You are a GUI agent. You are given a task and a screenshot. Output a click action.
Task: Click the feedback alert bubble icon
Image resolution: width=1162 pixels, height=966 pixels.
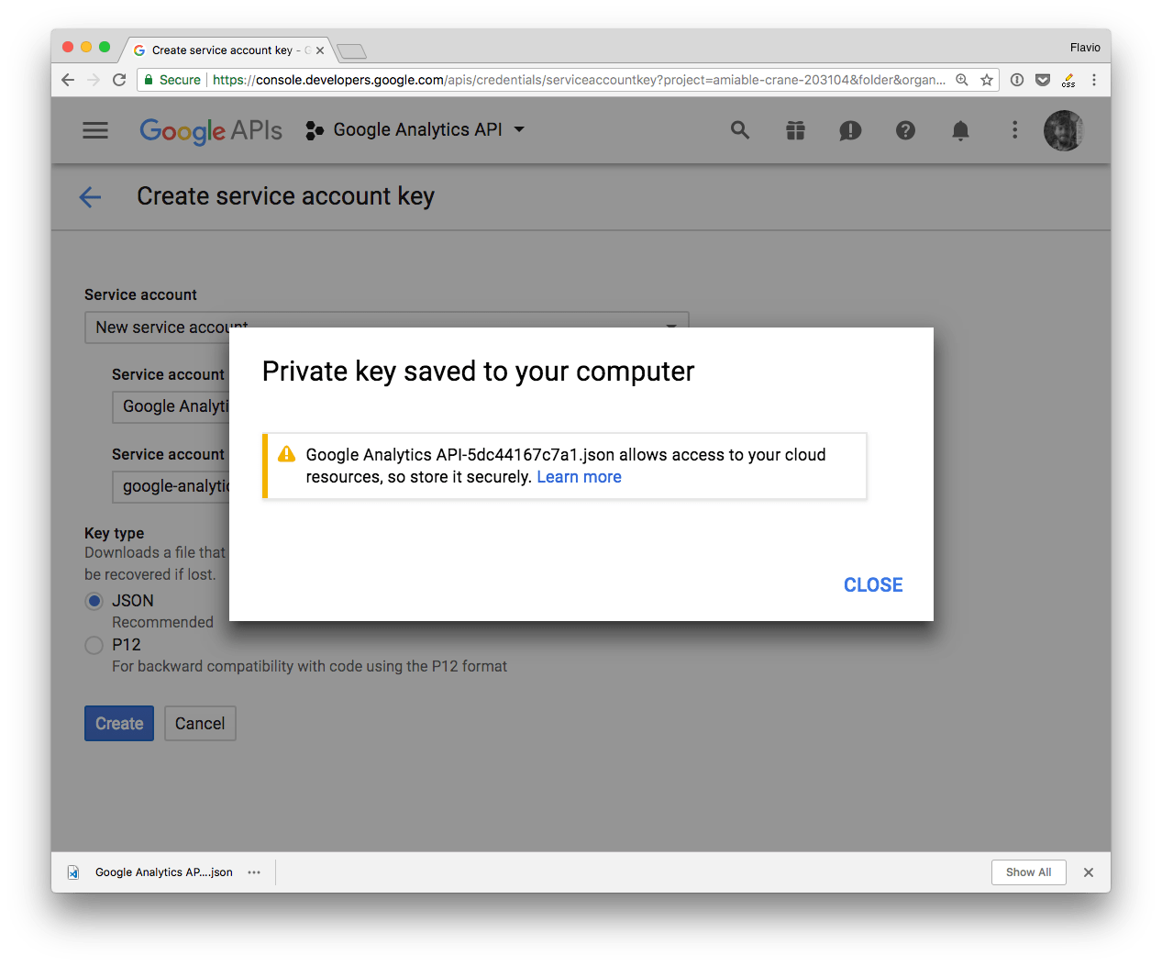(x=850, y=130)
